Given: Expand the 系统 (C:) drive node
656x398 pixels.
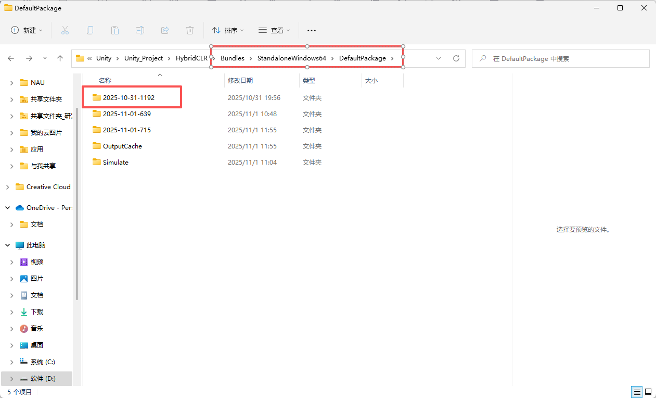Looking at the screenshot, I should [x=12, y=362].
